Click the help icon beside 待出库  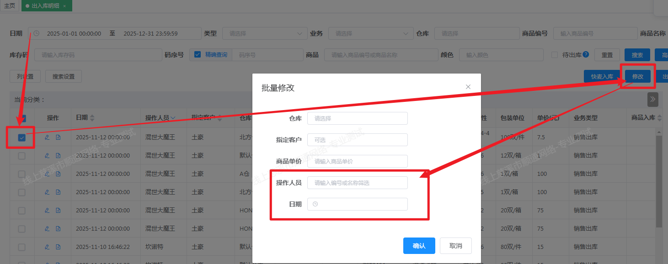click(586, 54)
